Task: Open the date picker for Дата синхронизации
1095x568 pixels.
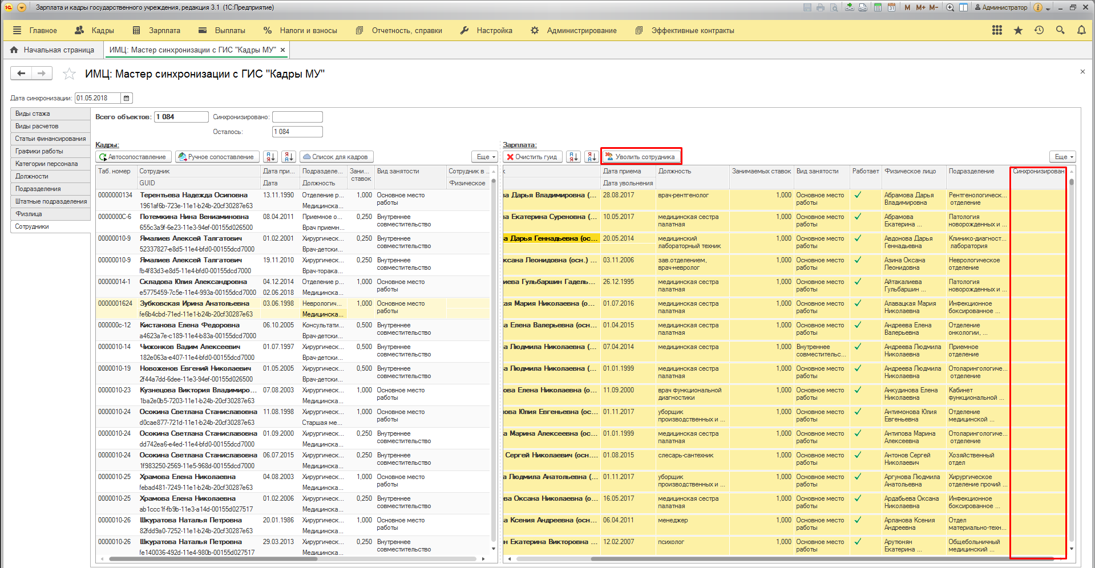Action: 127,98
